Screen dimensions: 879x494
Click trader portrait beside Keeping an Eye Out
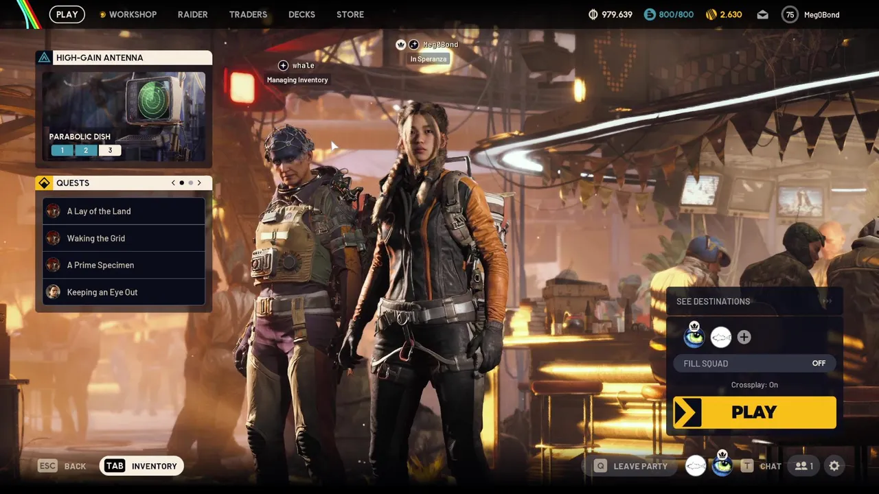[53, 292]
